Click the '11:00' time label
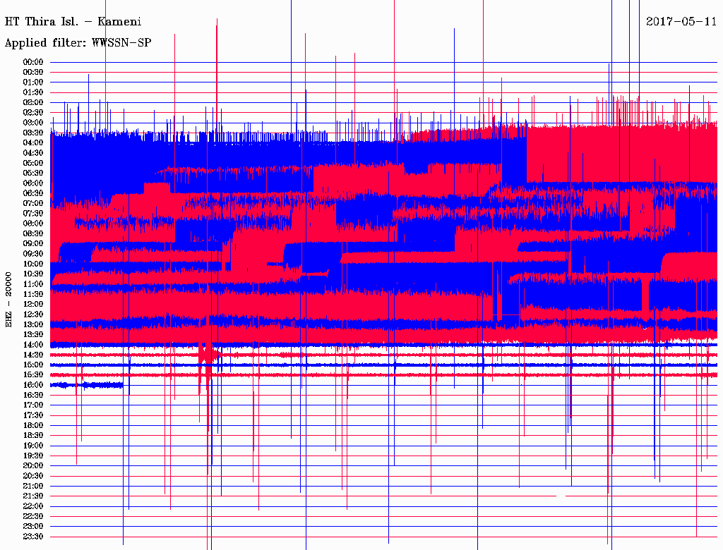Image resolution: width=723 pixels, height=550 pixels. point(33,284)
